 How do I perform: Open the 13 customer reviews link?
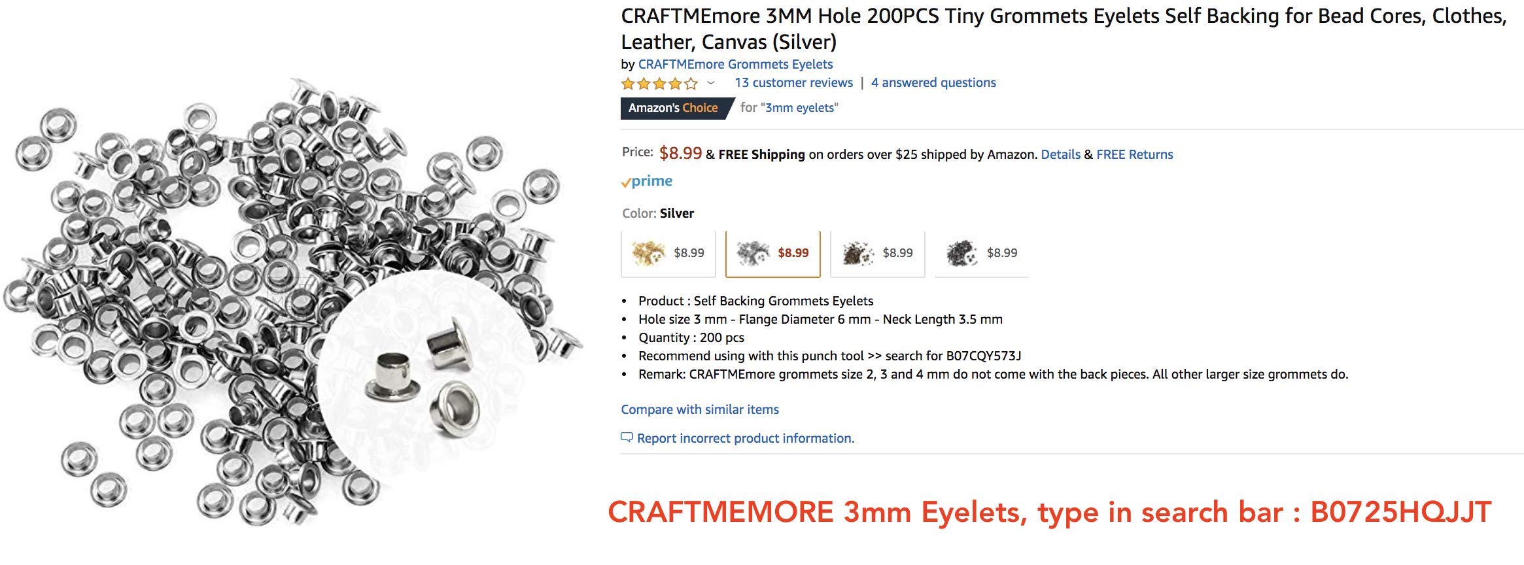coord(793,83)
